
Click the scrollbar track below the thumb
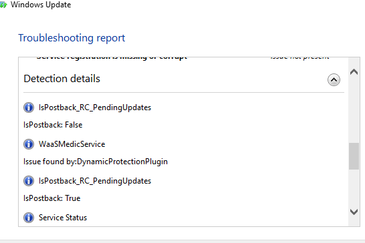354,188
